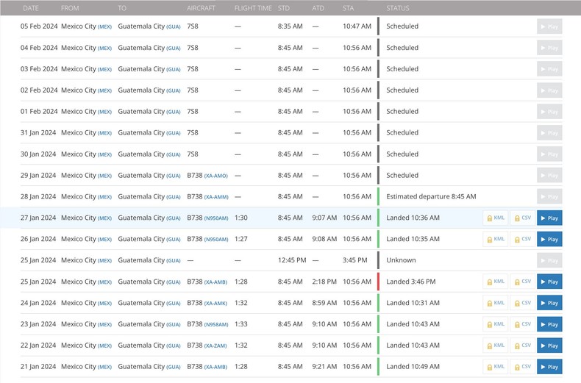Download CSV for 26 Jan 2024 flight
This screenshot has width=581, height=383.
522,239
